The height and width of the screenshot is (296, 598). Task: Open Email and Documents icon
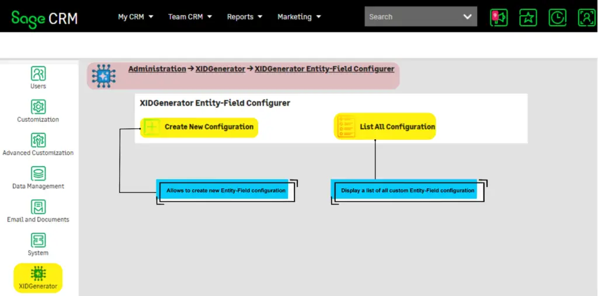[38, 207]
